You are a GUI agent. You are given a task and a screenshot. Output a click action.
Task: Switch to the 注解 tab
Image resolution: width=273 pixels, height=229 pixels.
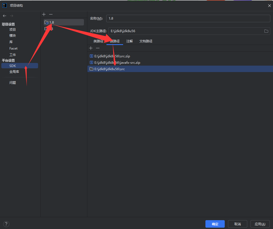[130, 41]
